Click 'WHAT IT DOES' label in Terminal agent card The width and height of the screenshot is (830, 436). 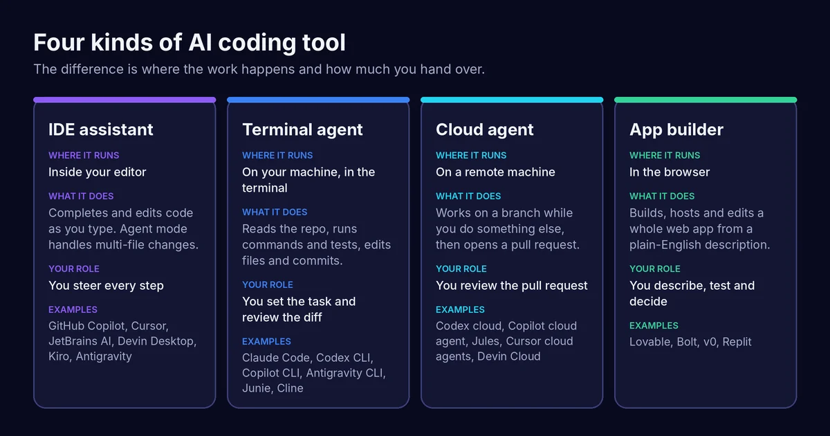click(x=275, y=212)
